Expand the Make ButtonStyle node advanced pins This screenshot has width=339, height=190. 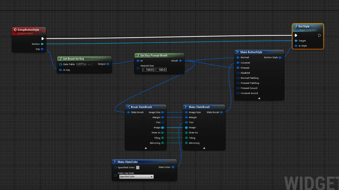(259, 98)
